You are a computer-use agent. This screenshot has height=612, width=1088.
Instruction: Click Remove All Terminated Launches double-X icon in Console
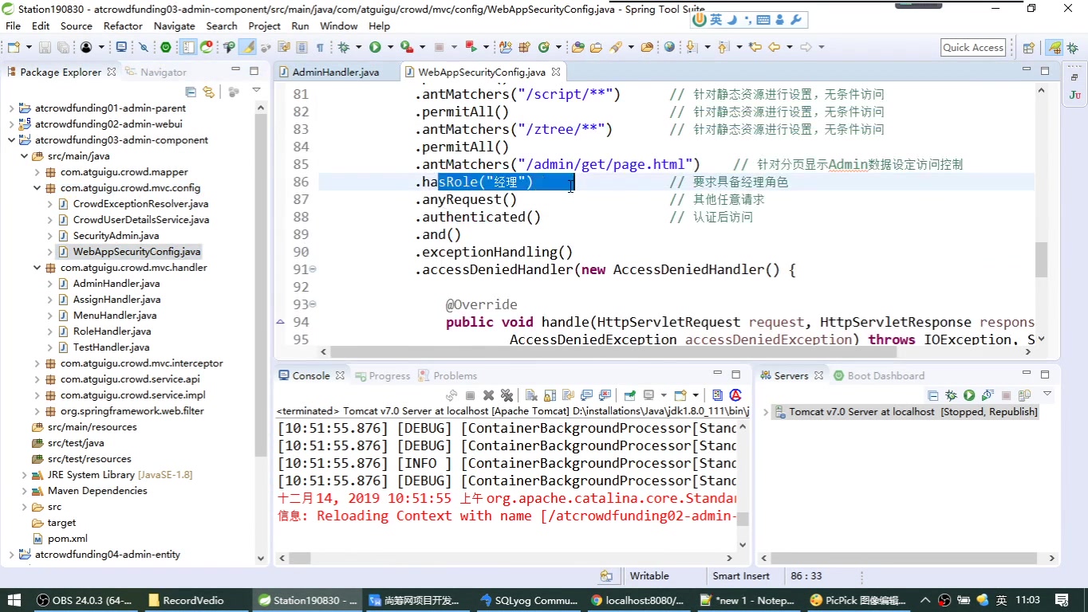pos(507,395)
